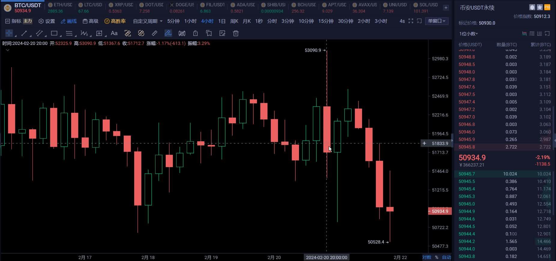The width and height of the screenshot is (556, 261).
Task: Switch to the 1小时 timeframe
Action: [190, 21]
